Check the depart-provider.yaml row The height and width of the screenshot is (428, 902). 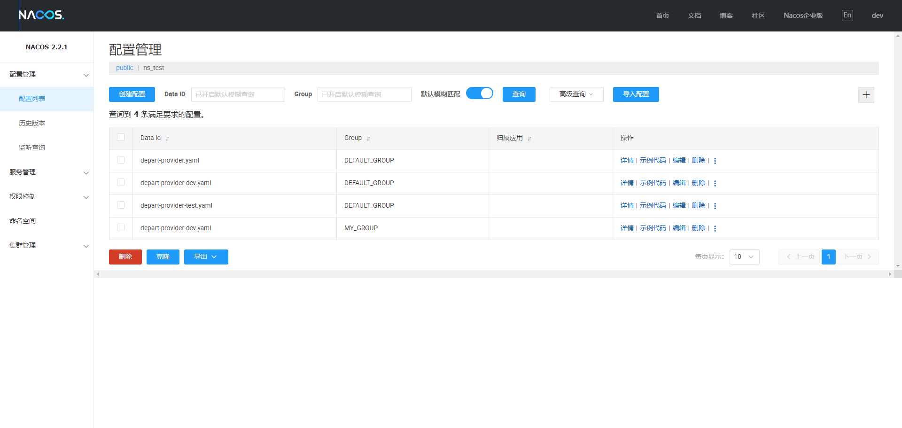(x=121, y=160)
